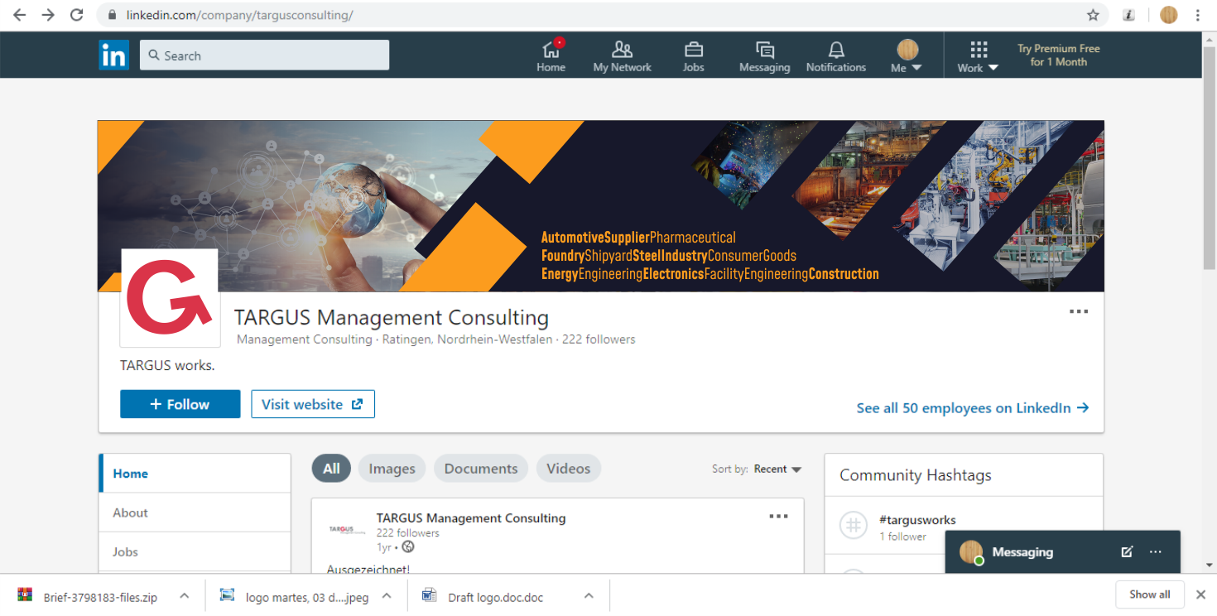Click the LinkedIn logo
Image resolution: width=1217 pixels, height=616 pixels.
point(114,55)
